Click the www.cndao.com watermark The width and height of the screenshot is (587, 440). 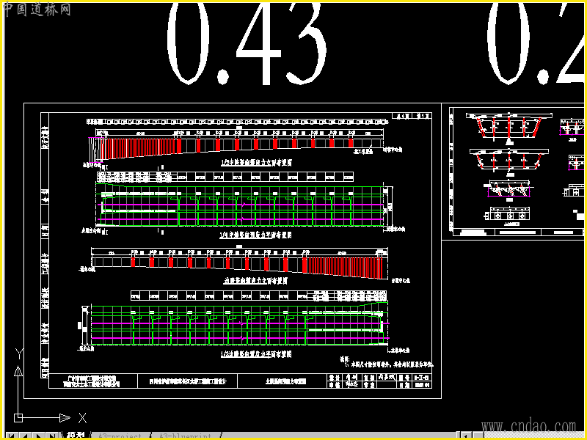pyautogui.click(x=528, y=426)
